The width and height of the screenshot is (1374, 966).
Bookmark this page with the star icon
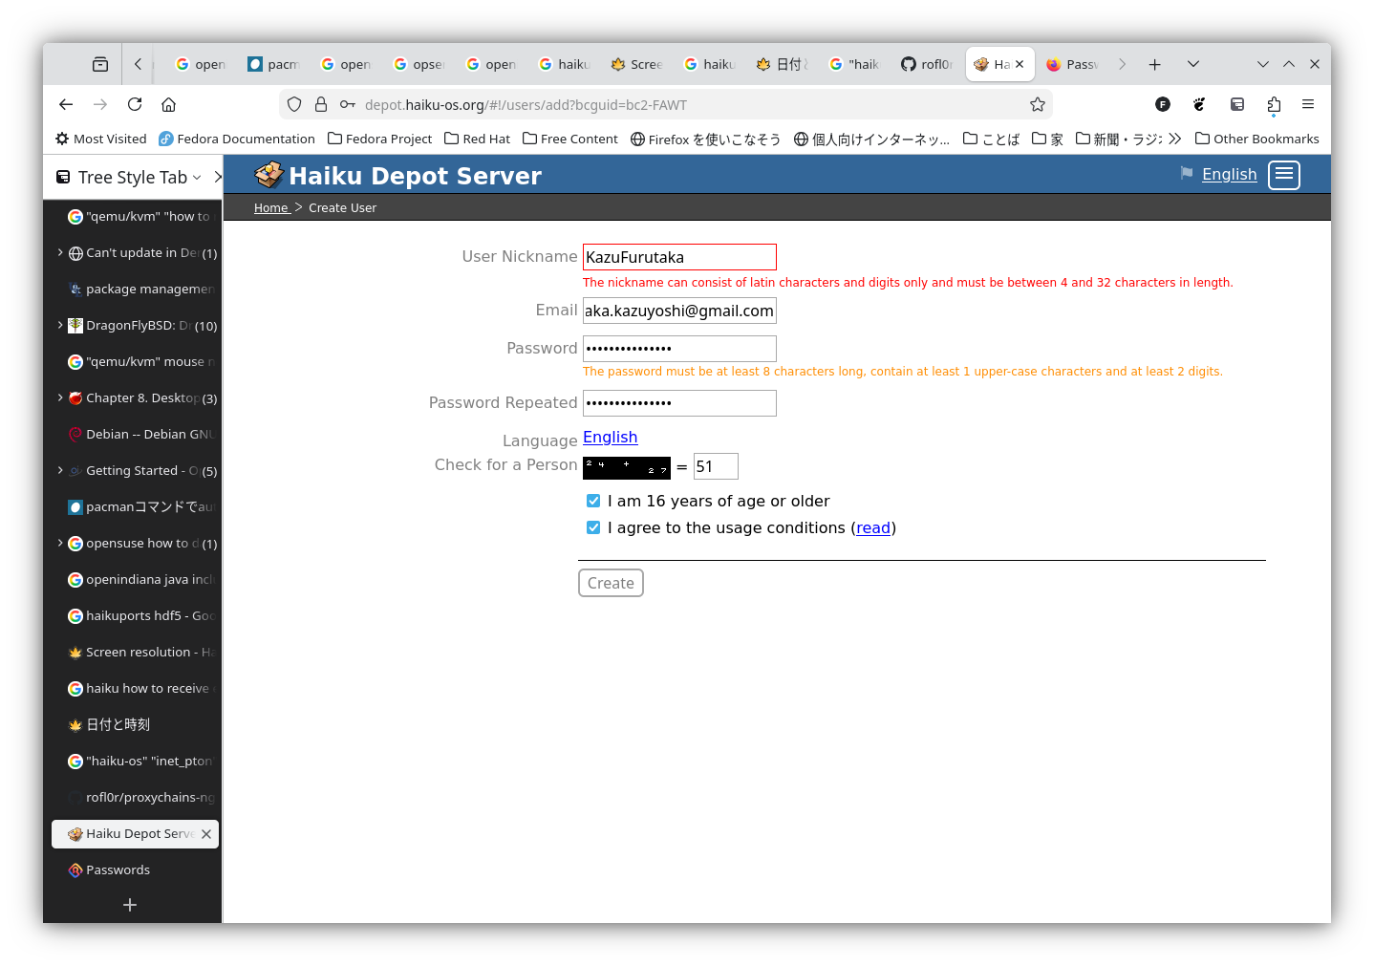tap(1037, 104)
